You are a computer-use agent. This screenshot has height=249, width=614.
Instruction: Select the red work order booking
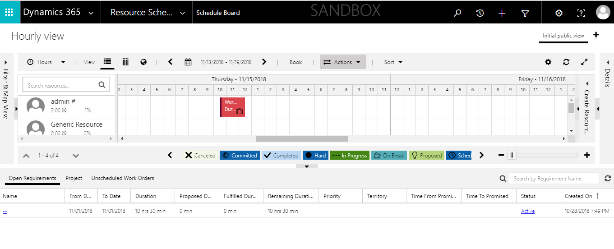tap(232, 107)
